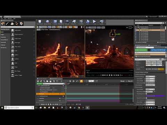
Task: Toggle highlighted Sequencer snapping button
Action: (x=81, y=81)
